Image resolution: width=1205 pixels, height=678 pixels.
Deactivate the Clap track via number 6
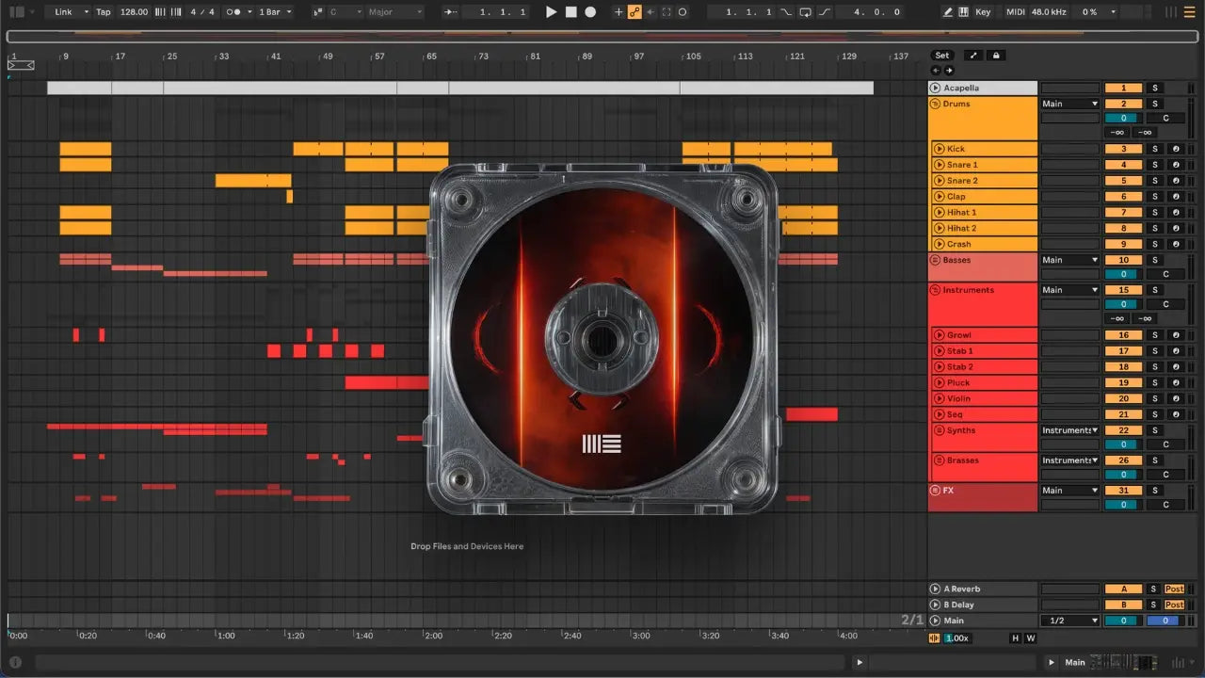(1123, 197)
